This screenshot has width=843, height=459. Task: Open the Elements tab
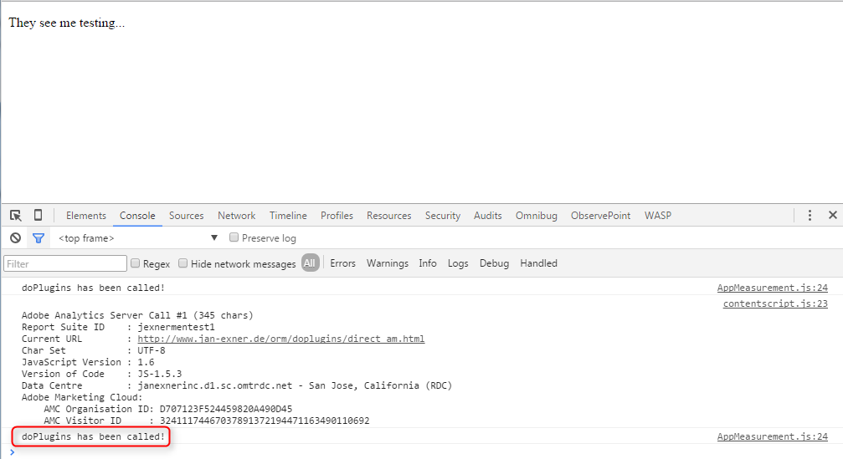86,216
